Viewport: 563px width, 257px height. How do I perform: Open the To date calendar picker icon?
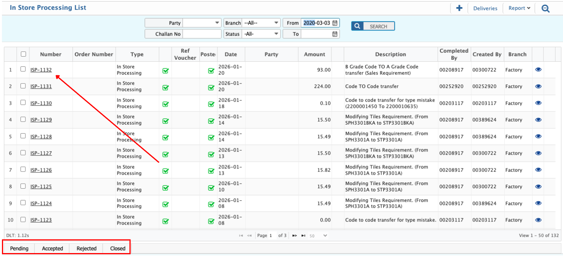coord(335,34)
